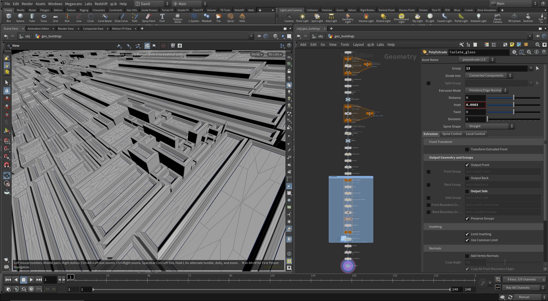Open the Megascans menu
This screenshot has width=548, height=301.
point(73,4)
